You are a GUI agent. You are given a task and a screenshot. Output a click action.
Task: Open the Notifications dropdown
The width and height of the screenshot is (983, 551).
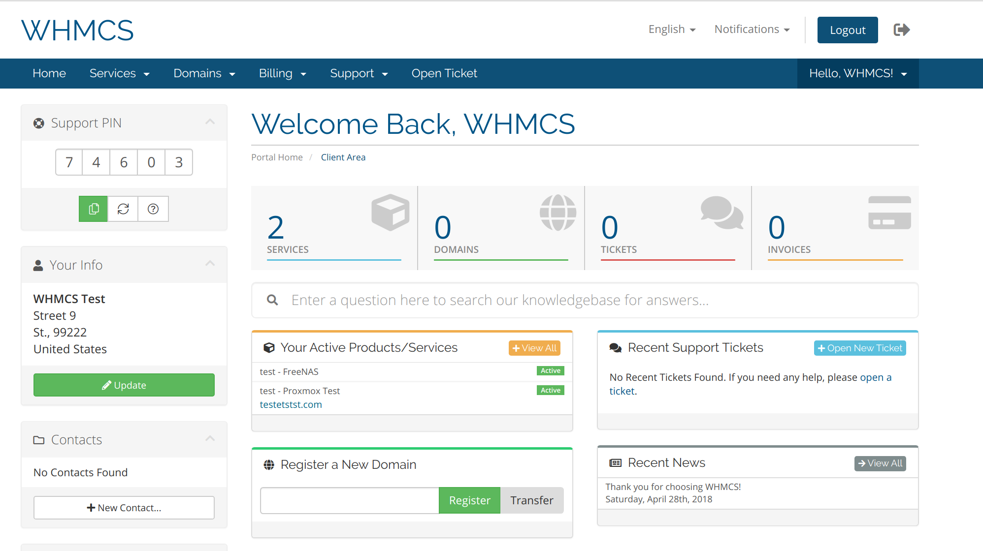pyautogui.click(x=751, y=29)
